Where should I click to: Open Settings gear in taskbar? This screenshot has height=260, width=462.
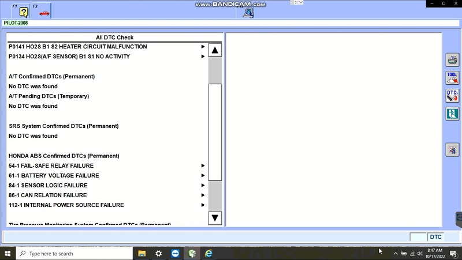click(158, 254)
